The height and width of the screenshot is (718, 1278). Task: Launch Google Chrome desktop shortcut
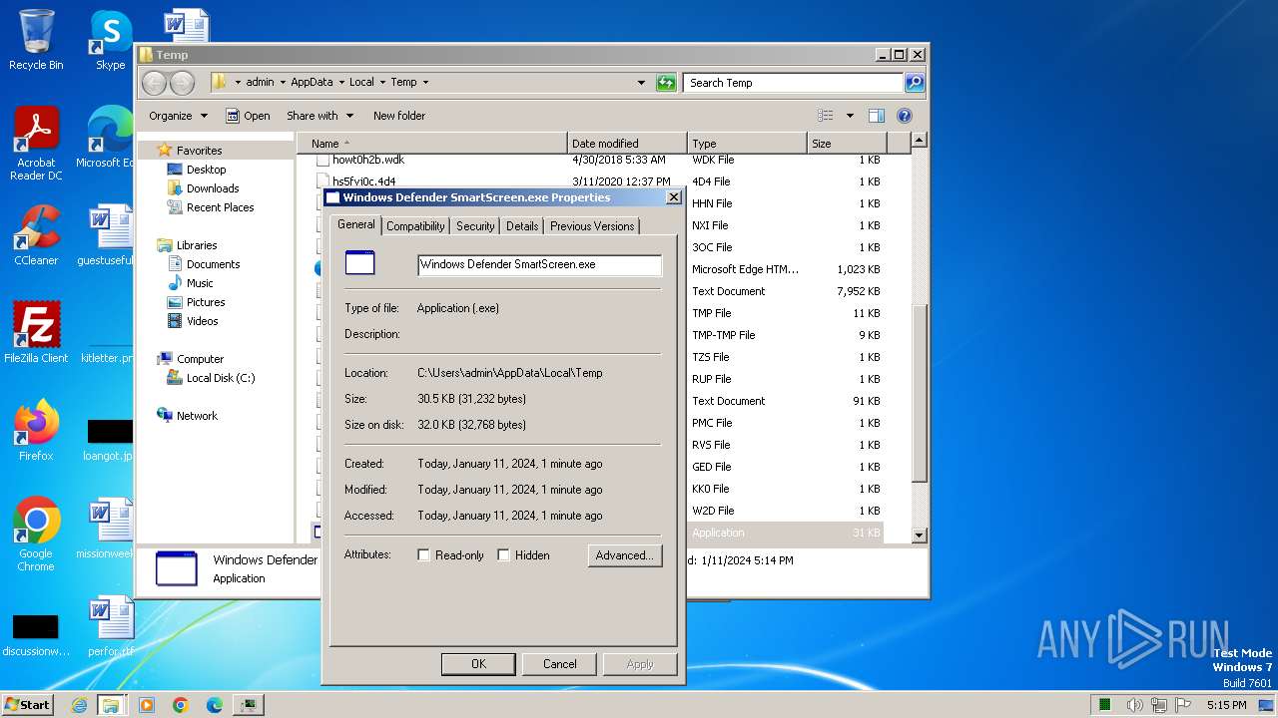coord(36,535)
